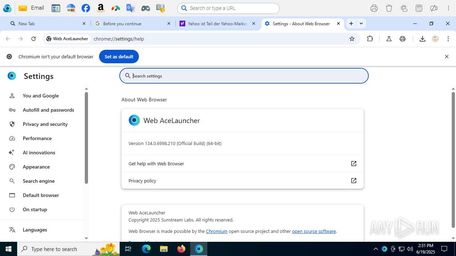Open the Email shortcut in top bar

(x=31, y=8)
